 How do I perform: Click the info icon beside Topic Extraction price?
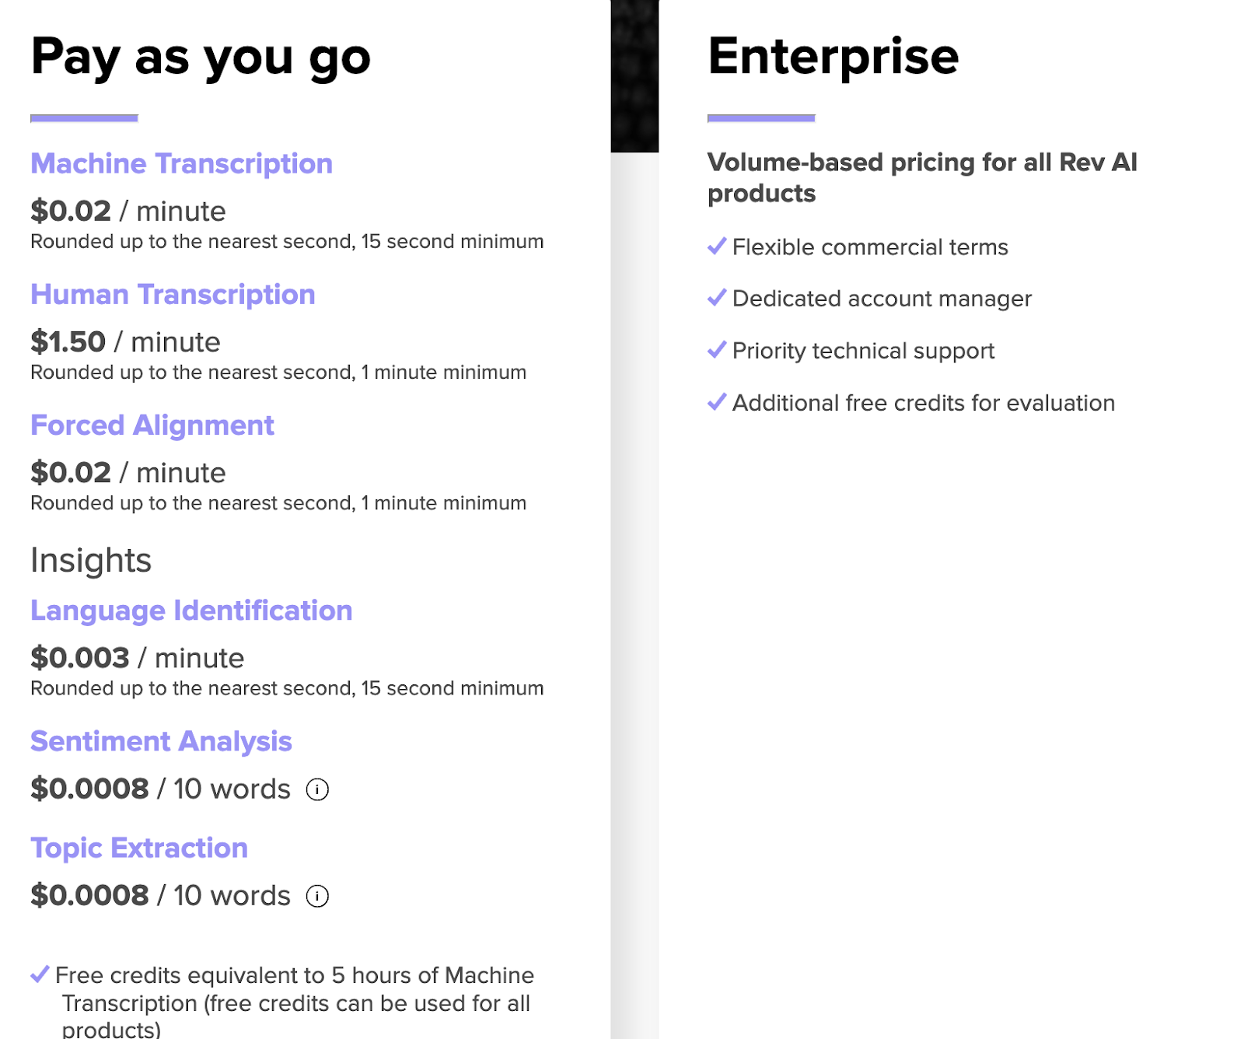(317, 896)
